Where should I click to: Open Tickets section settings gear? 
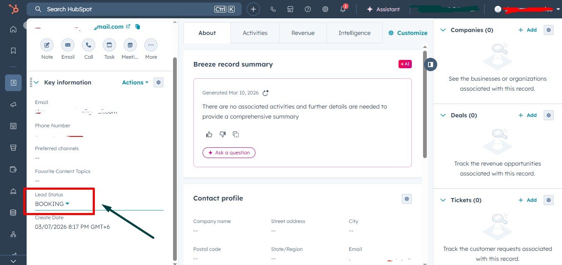point(549,200)
